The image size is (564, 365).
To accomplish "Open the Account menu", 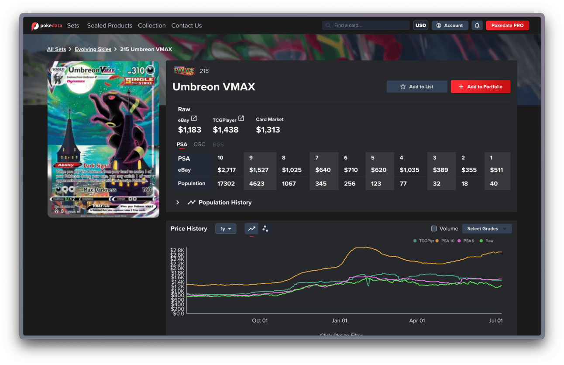I will 450,25.
